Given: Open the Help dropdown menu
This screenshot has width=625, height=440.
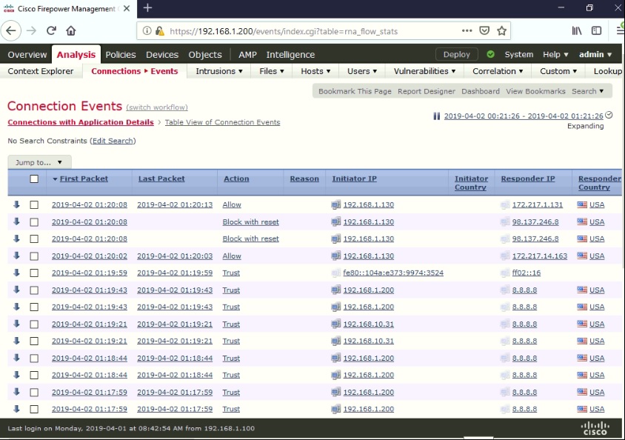Looking at the screenshot, I should coord(555,54).
